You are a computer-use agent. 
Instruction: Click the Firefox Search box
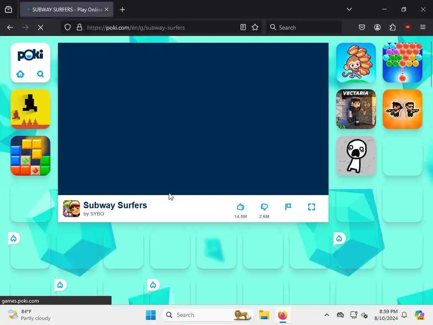coord(304,28)
